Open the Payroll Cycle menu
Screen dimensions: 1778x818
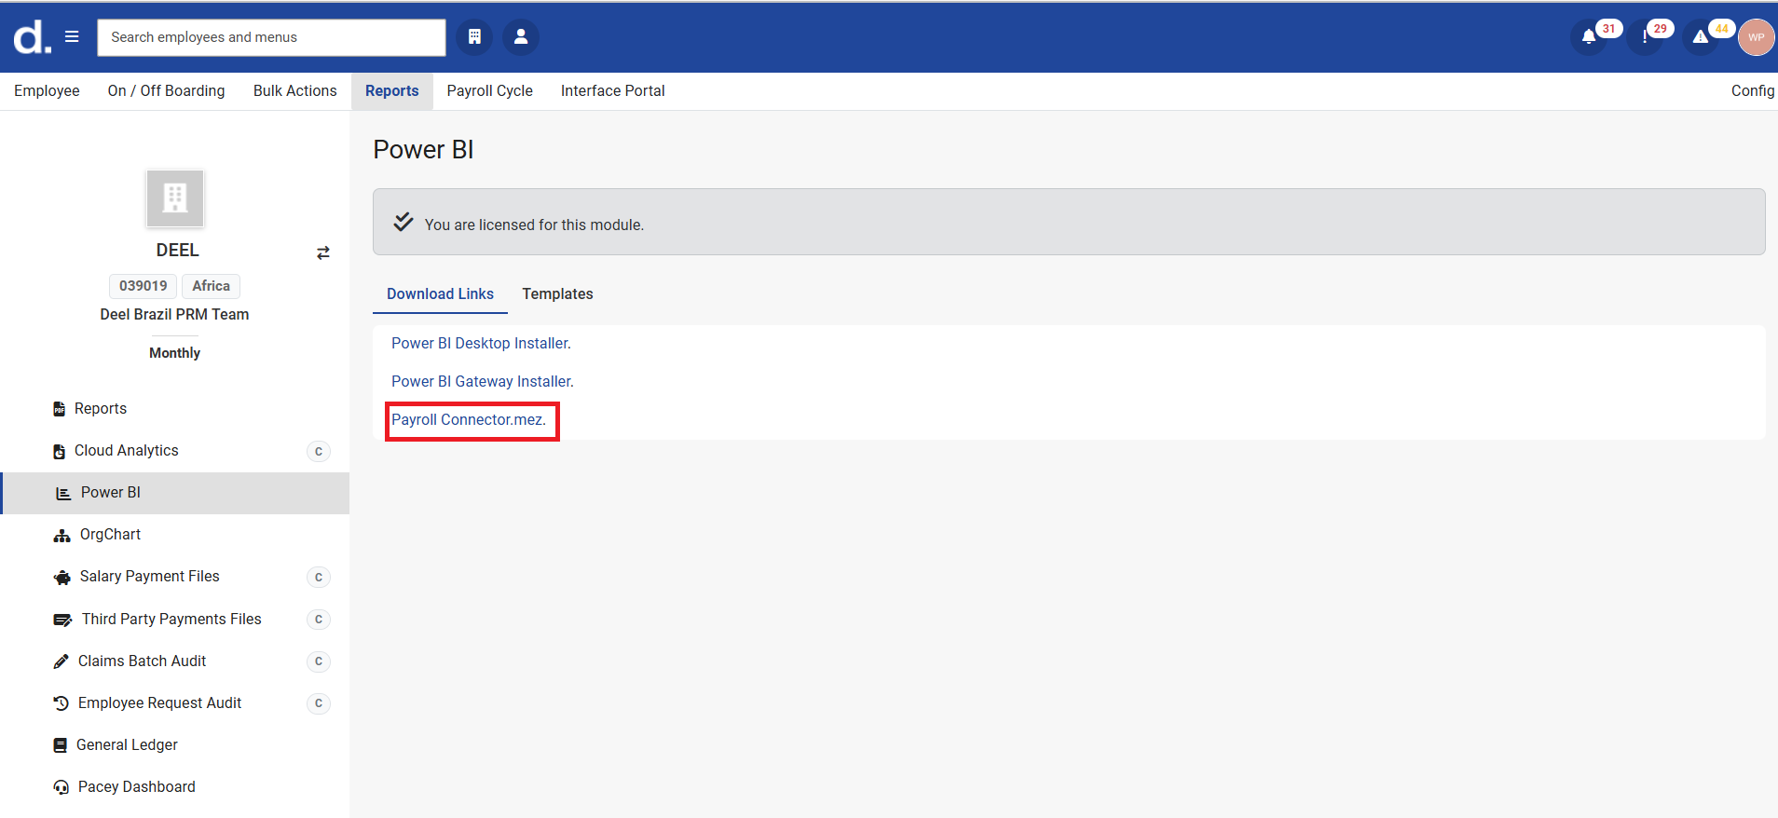click(x=489, y=90)
